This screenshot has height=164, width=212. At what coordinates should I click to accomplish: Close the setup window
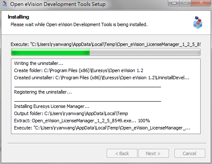201,3
